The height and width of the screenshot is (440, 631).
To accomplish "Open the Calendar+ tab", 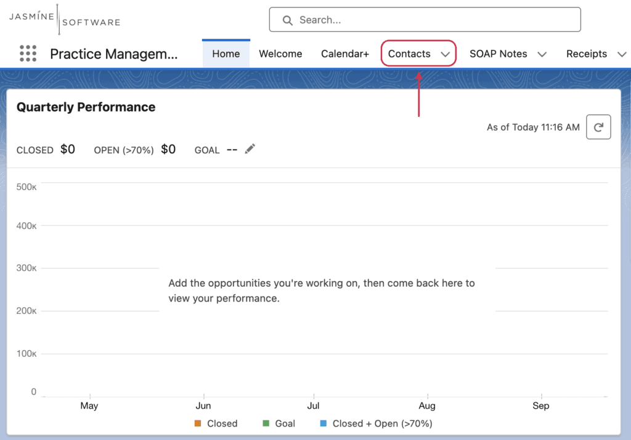I will click(345, 54).
